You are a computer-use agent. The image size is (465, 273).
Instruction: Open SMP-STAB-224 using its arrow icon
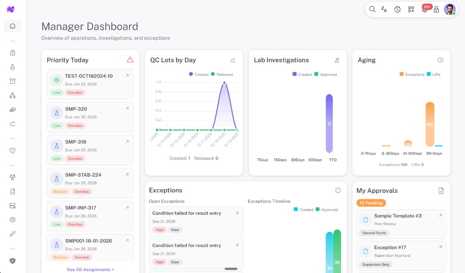(127, 174)
